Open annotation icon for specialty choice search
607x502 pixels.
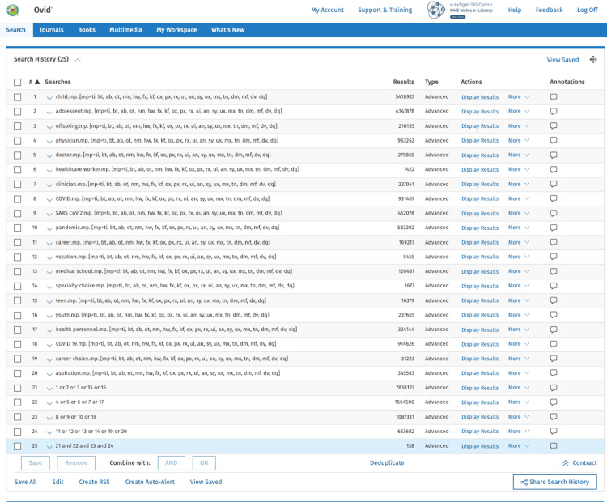pos(554,286)
